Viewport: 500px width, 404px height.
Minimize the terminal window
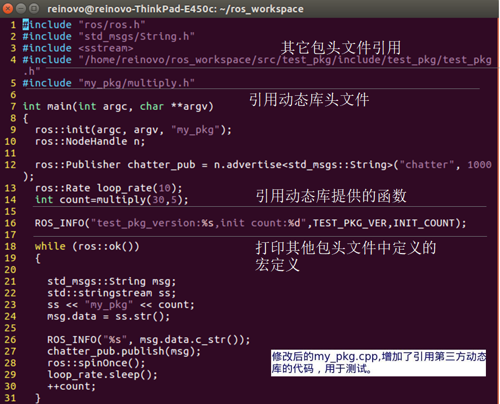(x=21, y=8)
